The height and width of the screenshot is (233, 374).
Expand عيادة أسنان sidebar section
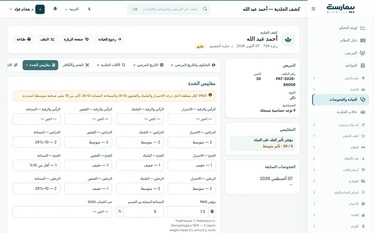point(341,78)
